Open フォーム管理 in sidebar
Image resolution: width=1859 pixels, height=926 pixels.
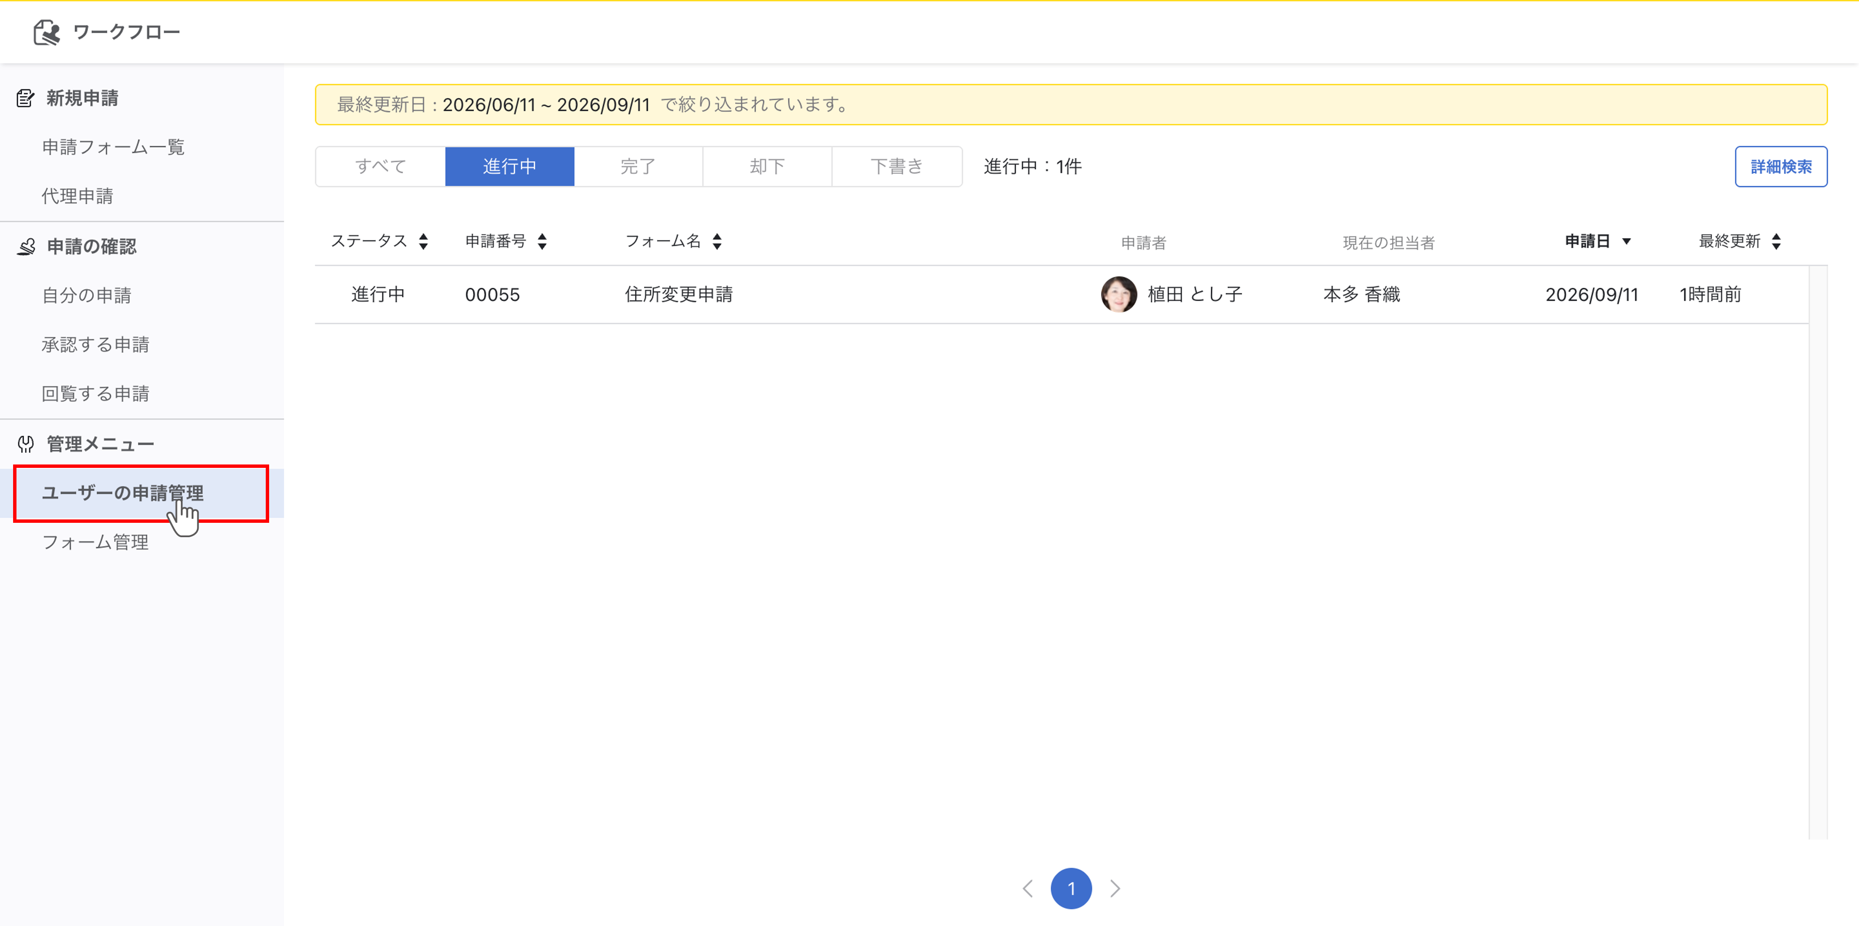pos(95,542)
